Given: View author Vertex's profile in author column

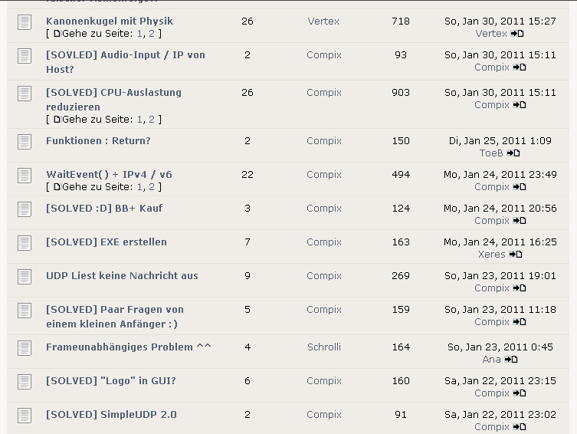Looking at the screenshot, I should coord(323,21).
